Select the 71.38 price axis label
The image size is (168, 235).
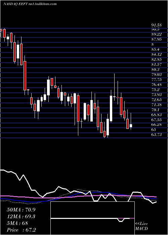pos(157,105)
